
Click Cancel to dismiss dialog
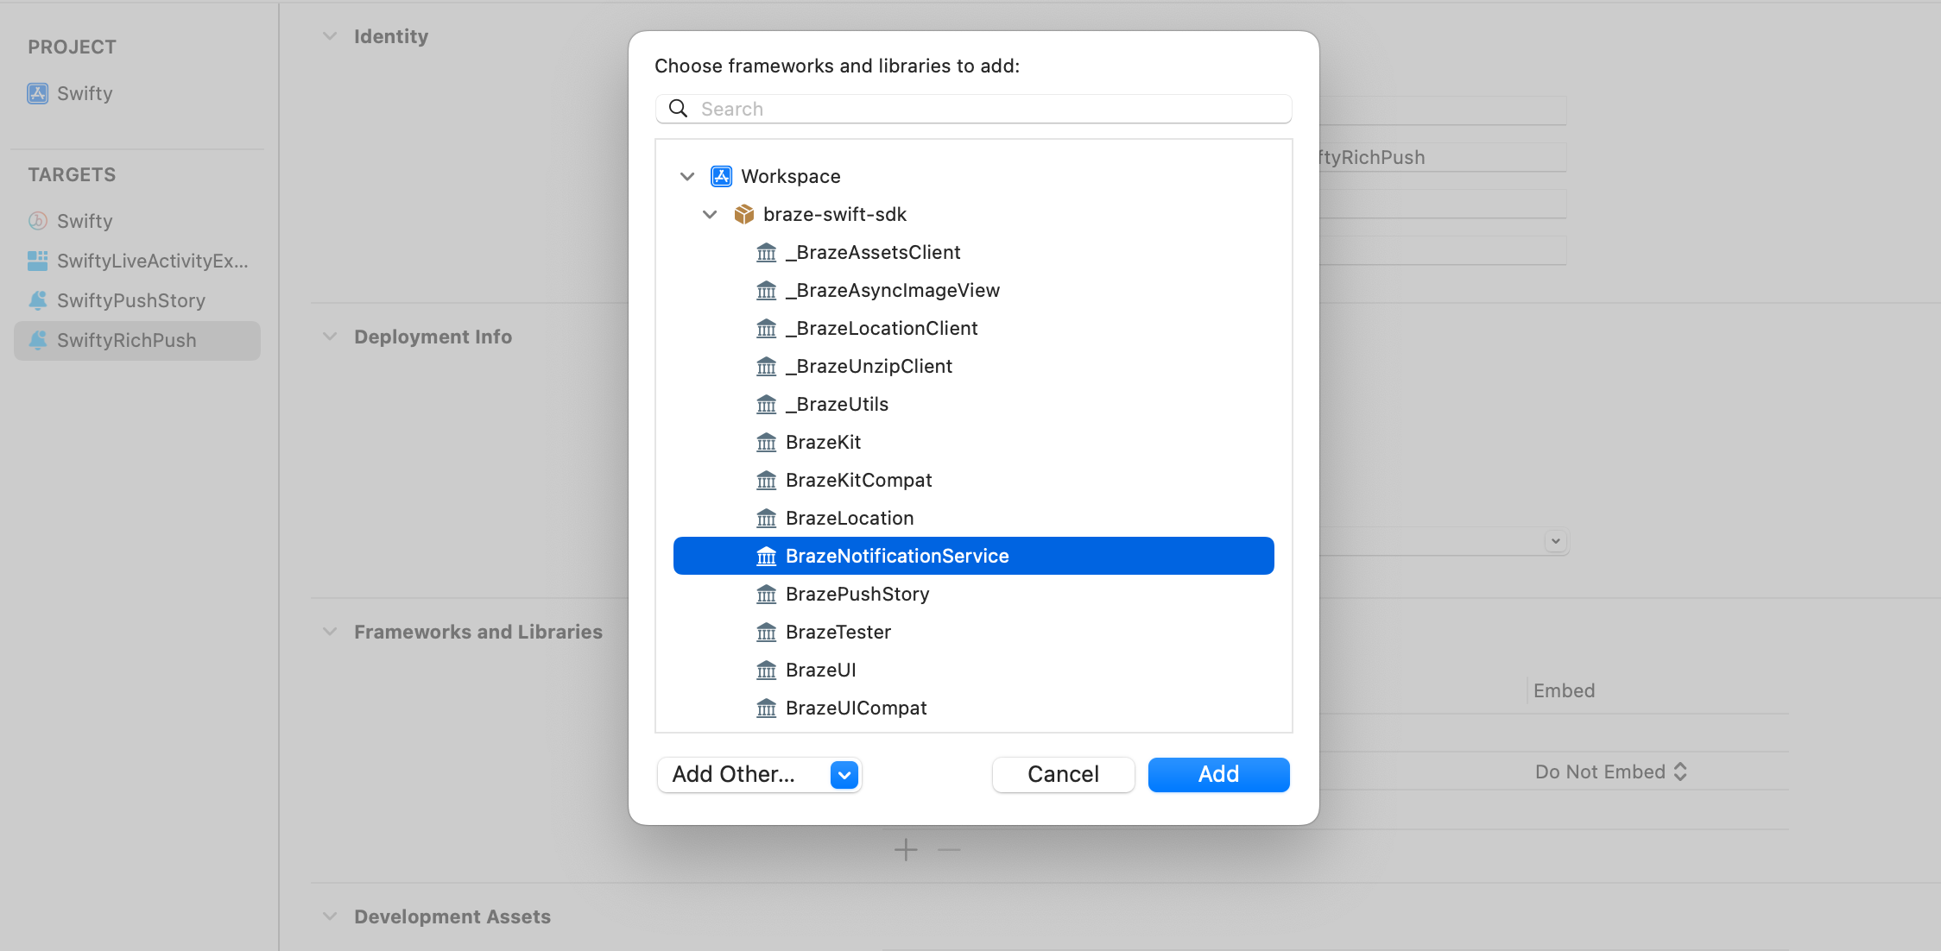(x=1062, y=774)
